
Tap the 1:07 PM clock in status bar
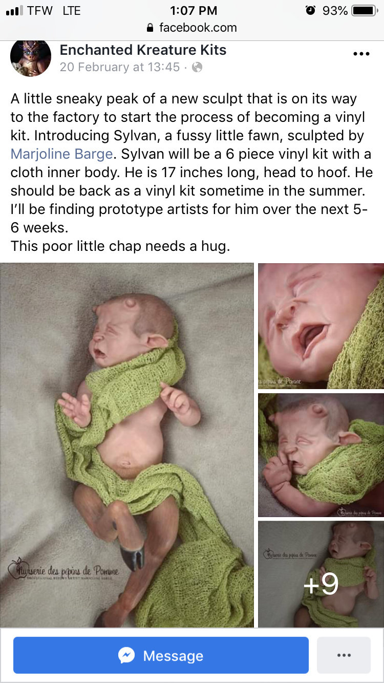coord(193,10)
